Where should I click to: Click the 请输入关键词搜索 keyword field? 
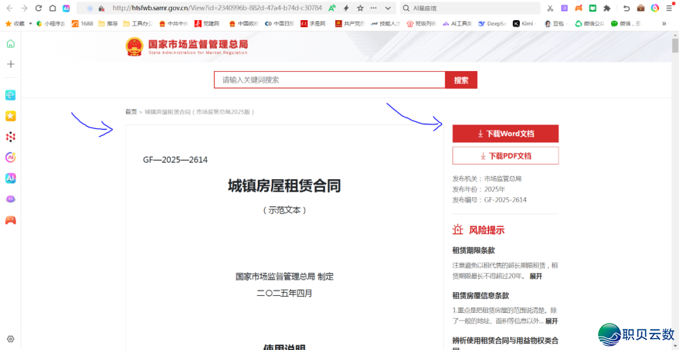click(x=329, y=80)
